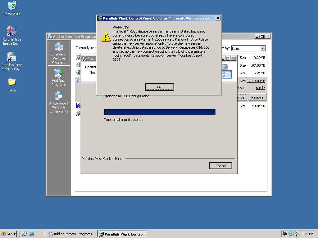Viewport: 318px width, 238px height.
Task: Open the Recycle Bin desktop icon
Action: (12, 8)
